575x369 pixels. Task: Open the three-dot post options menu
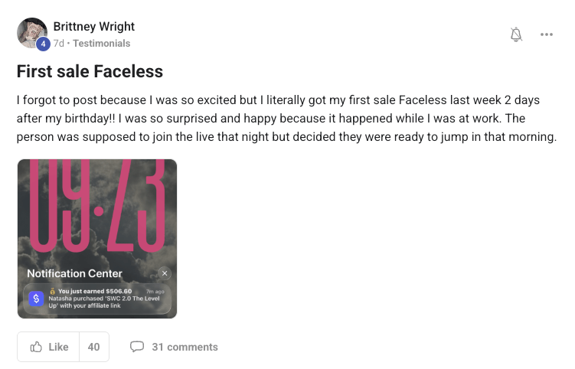(x=546, y=34)
